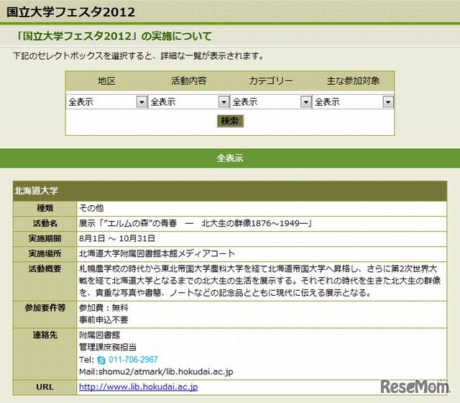Select the 実施期間 row label

[x=45, y=238]
